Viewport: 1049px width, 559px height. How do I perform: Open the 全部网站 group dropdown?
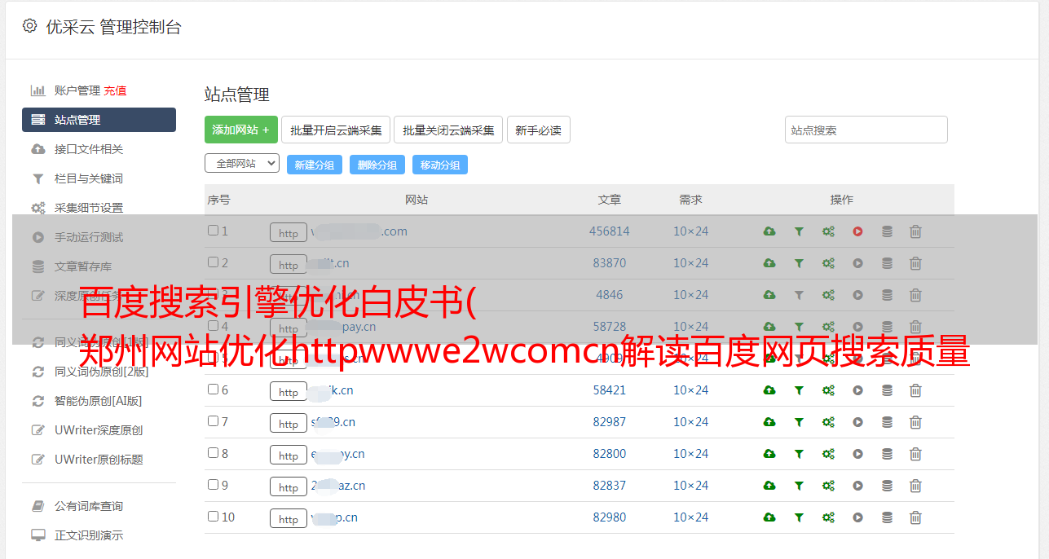click(242, 163)
